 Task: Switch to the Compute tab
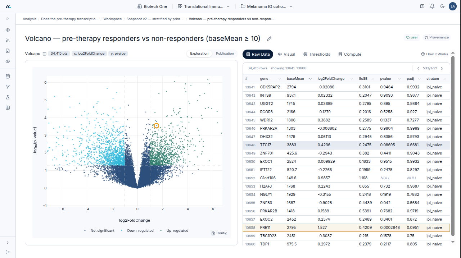[350, 54]
